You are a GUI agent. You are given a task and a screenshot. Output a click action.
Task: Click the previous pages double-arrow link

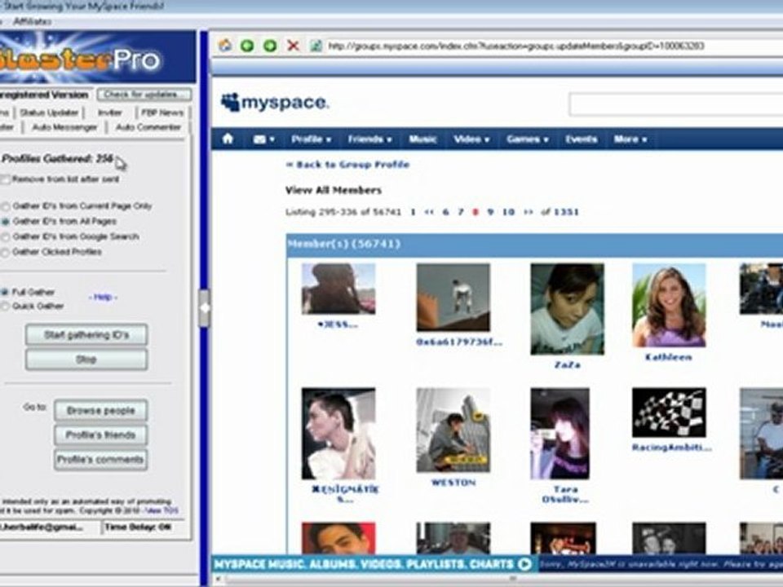429,212
